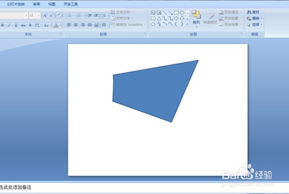
Task: Select the Text Box shape tool
Action: tap(153, 13)
